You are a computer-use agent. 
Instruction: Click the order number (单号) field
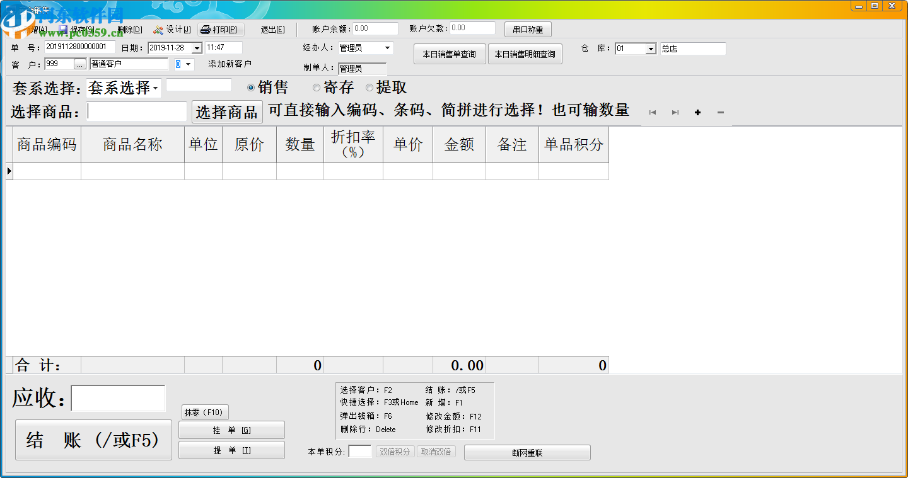[80, 47]
